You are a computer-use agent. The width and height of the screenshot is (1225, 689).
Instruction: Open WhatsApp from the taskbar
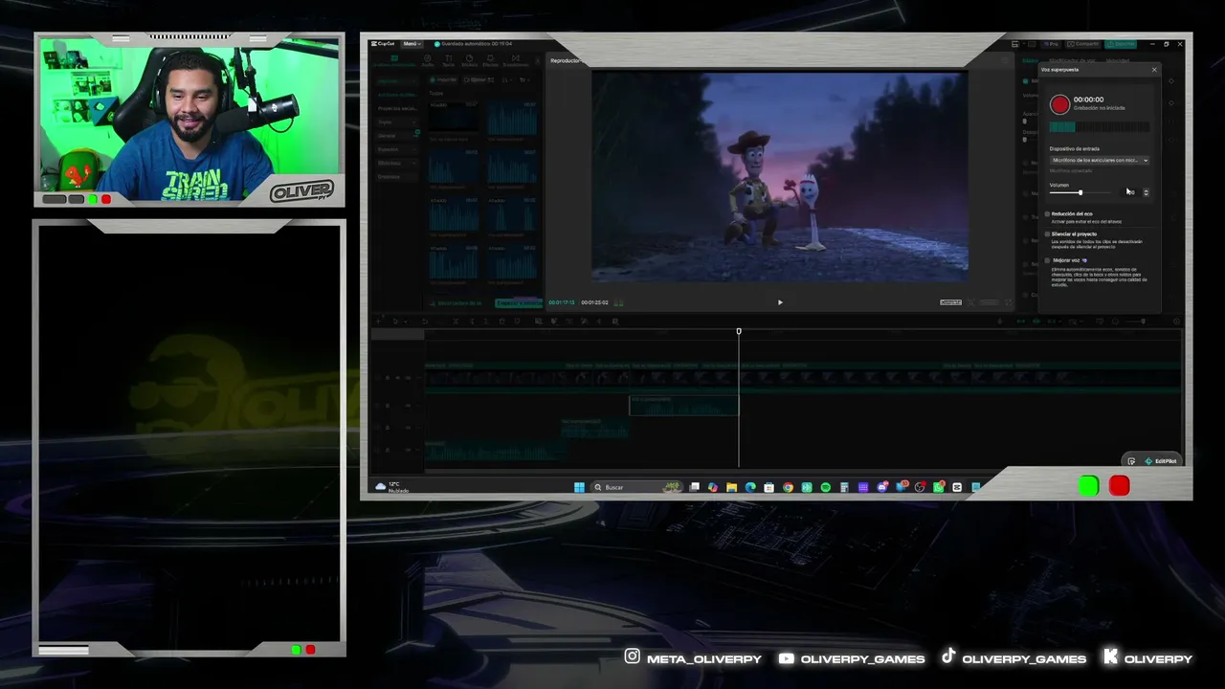tap(939, 487)
